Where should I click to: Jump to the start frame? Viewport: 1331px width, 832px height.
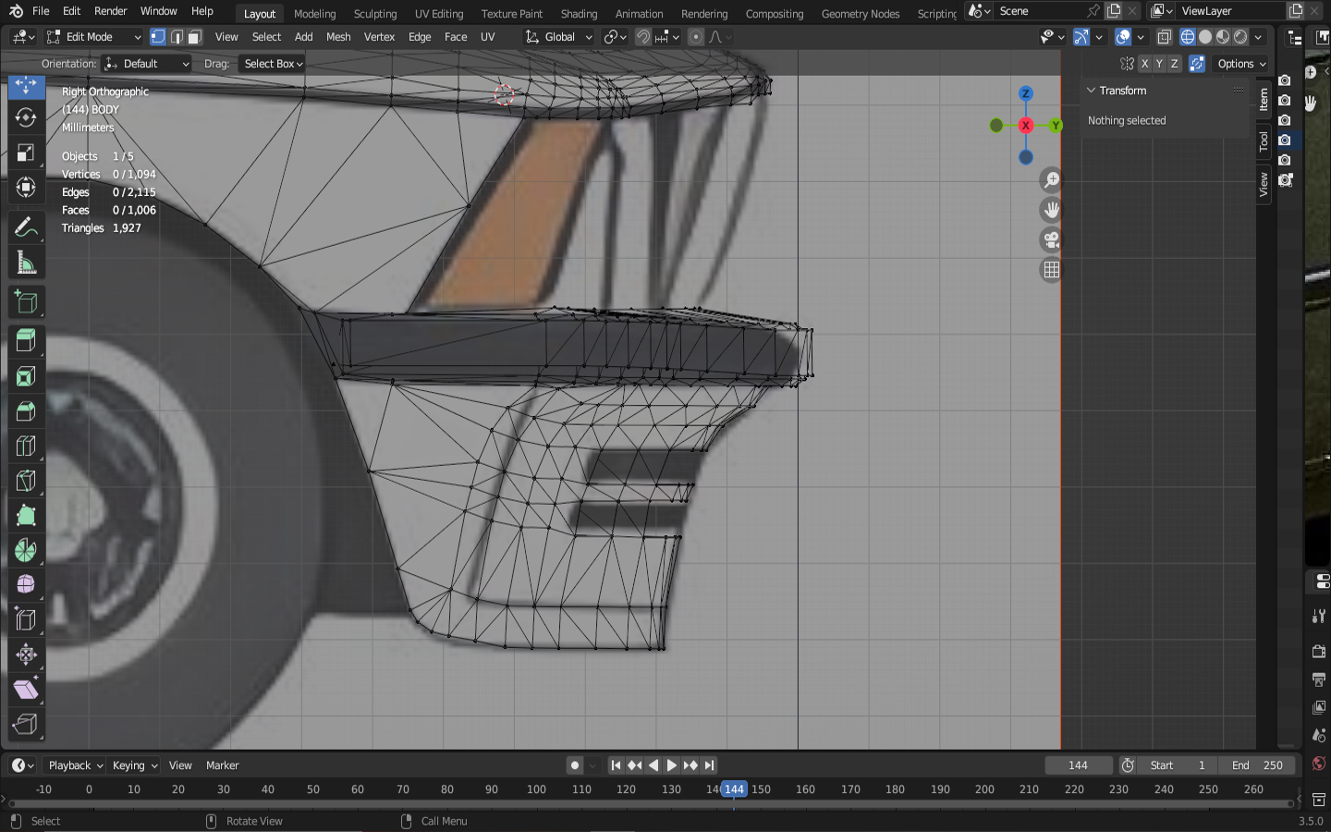click(x=617, y=765)
